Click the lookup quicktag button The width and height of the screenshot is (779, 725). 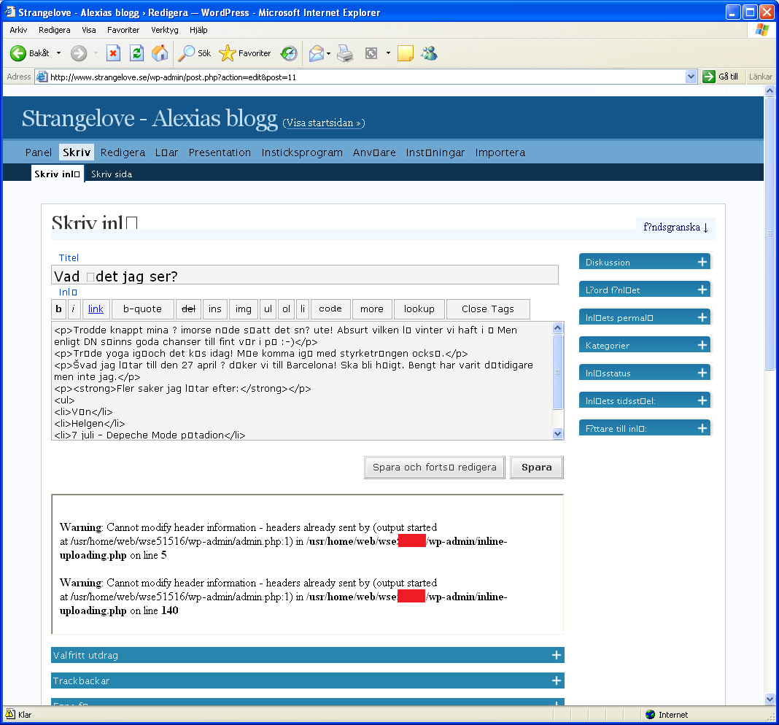tap(419, 309)
